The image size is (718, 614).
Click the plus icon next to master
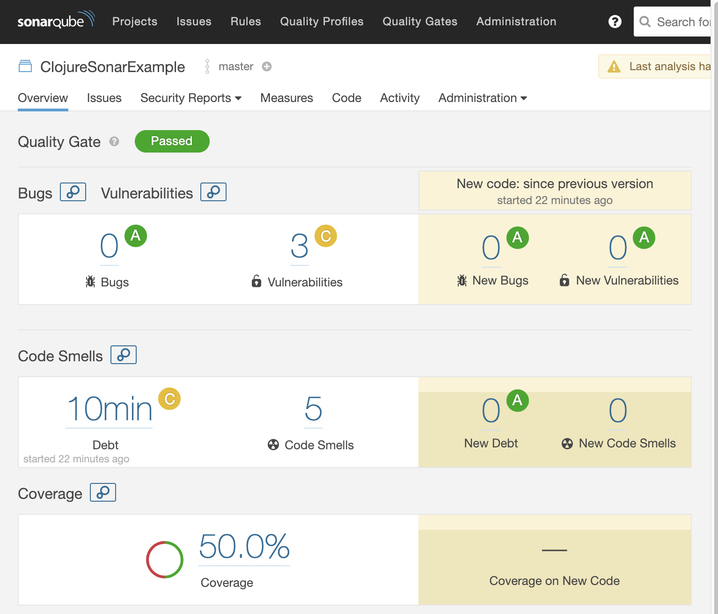(267, 66)
